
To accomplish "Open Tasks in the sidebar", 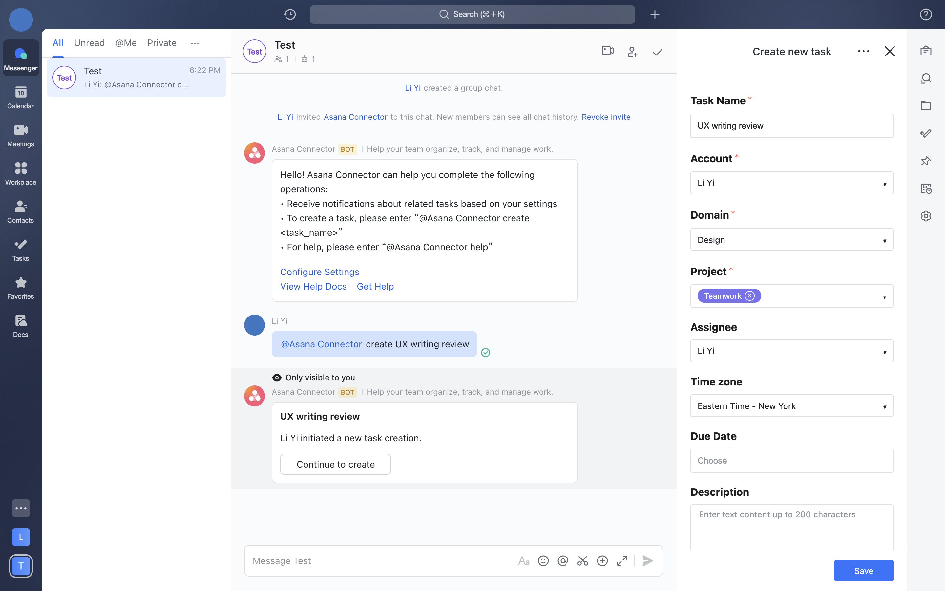I will click(21, 250).
